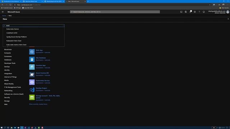This screenshot has height=129, width=230.
Task: Open Windows taskbar search
Action: 5,128
